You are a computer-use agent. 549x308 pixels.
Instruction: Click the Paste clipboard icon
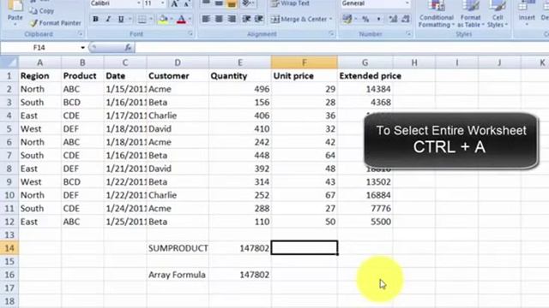[15, 6]
